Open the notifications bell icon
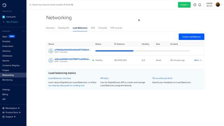The width and height of the screenshot is (224, 126). point(199,5)
